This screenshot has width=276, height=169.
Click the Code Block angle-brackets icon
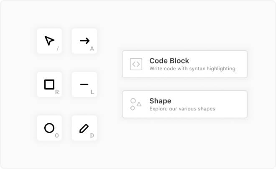tap(136, 64)
